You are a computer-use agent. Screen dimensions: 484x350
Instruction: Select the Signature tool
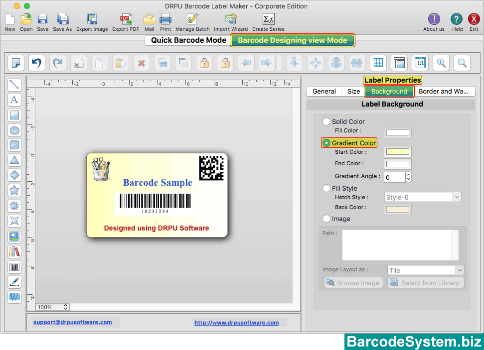pyautogui.click(x=14, y=282)
